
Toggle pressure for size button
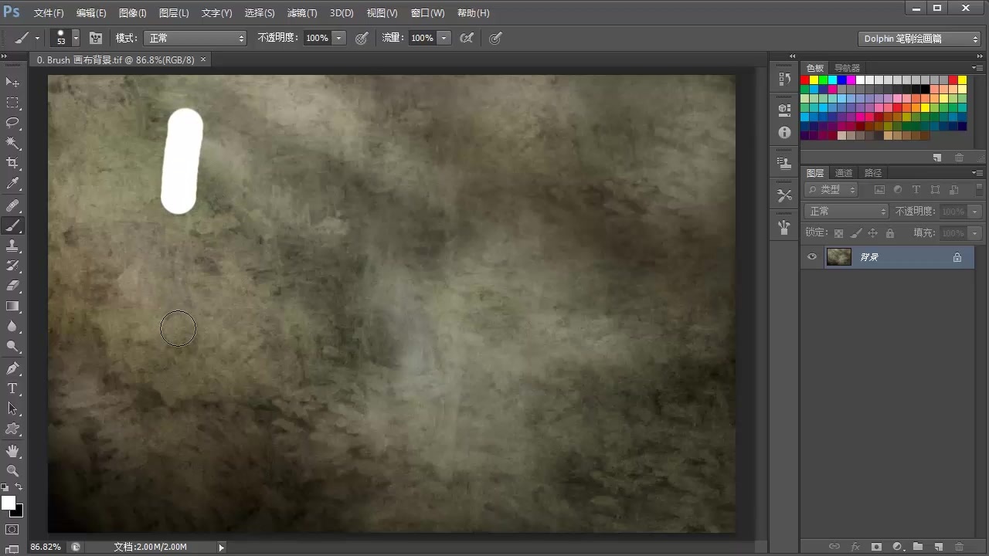(496, 38)
